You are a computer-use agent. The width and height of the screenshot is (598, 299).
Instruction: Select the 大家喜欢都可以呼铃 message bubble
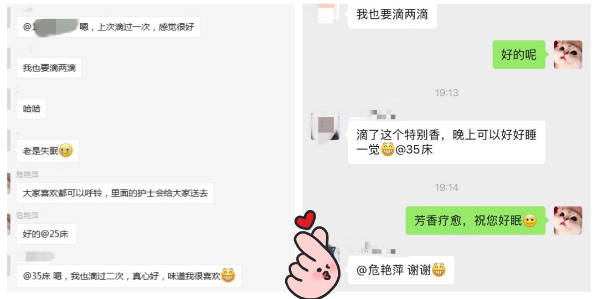tap(115, 193)
